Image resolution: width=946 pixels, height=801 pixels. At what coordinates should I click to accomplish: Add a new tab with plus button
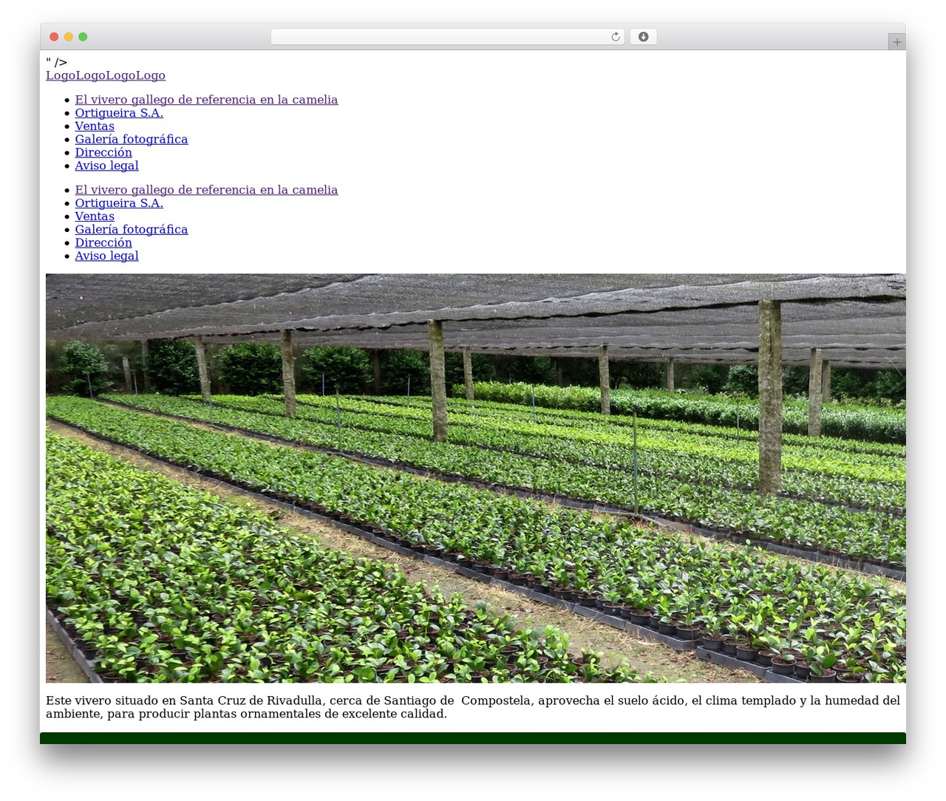[x=896, y=42]
